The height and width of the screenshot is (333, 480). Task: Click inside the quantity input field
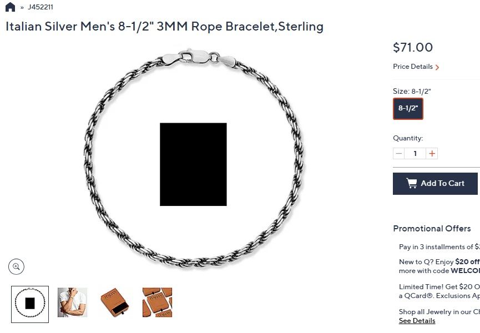coord(415,153)
